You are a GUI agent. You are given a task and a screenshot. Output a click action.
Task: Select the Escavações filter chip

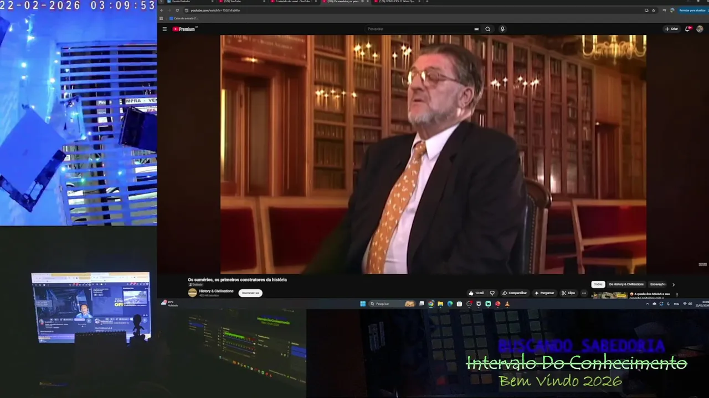click(659, 284)
